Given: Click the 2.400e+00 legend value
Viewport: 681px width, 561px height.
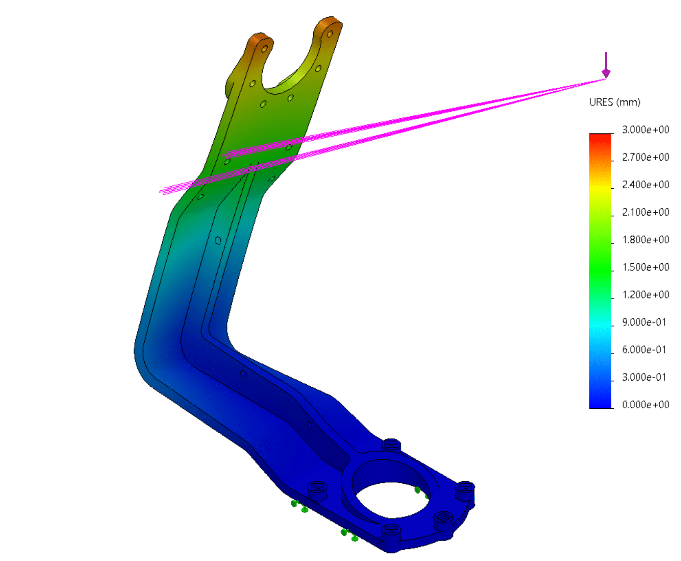Looking at the screenshot, I should 645,185.
